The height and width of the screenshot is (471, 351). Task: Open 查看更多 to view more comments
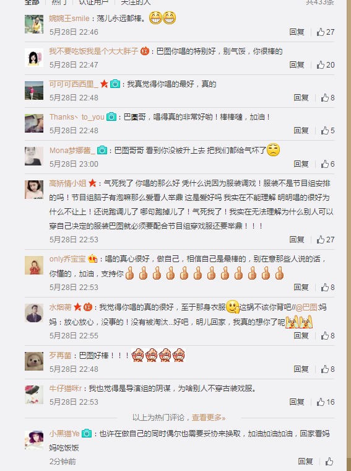[x=208, y=418]
